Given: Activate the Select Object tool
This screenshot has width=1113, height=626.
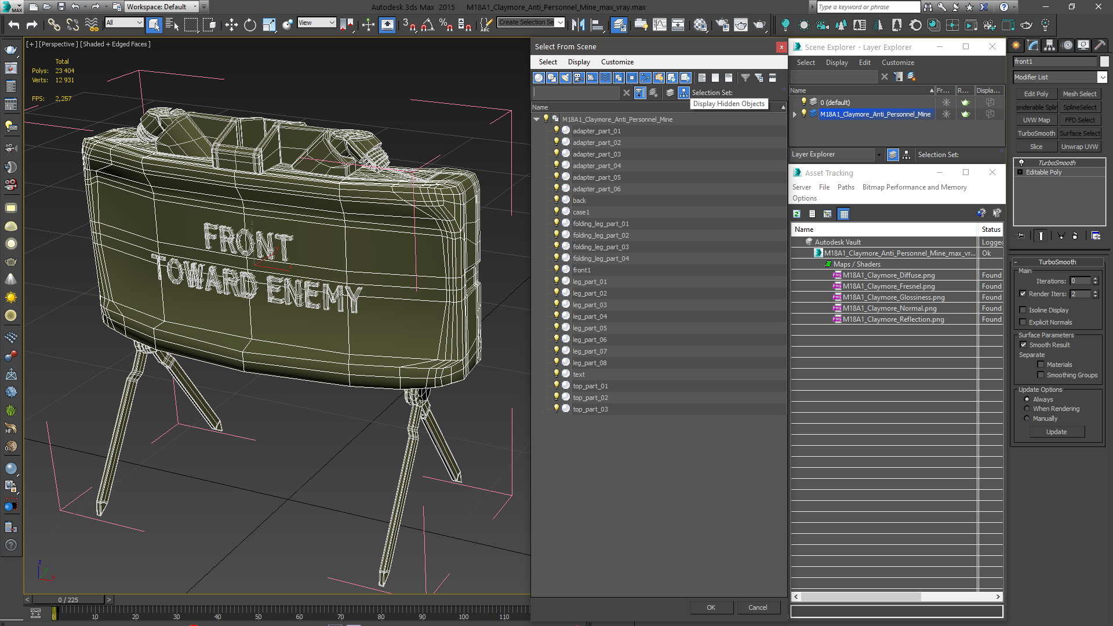Looking at the screenshot, I should (154, 24).
